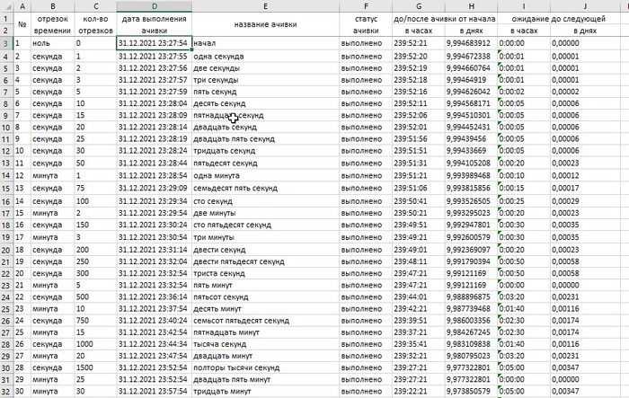Select row 3 header
This screenshot has width=629, height=398.
[6, 43]
